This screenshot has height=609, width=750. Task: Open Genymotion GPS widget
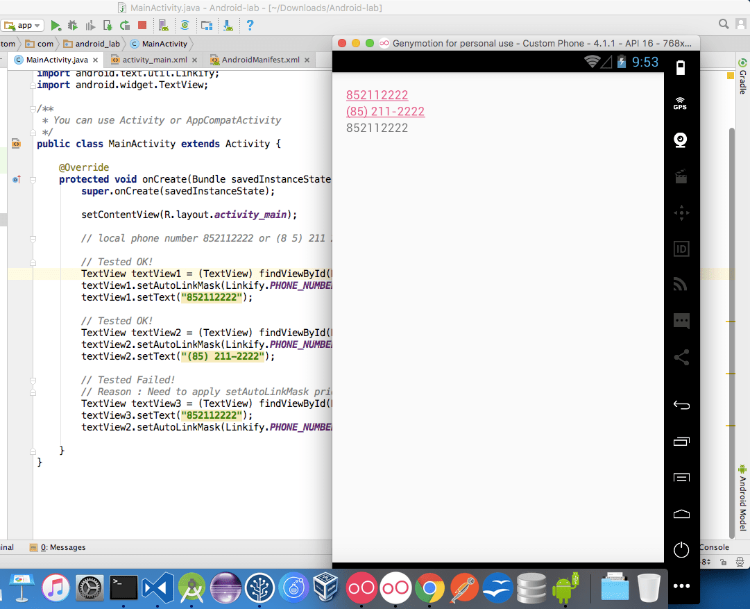click(x=681, y=103)
